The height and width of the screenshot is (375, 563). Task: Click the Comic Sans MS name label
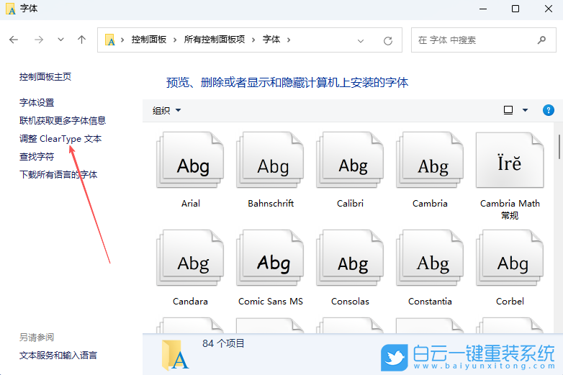271,302
